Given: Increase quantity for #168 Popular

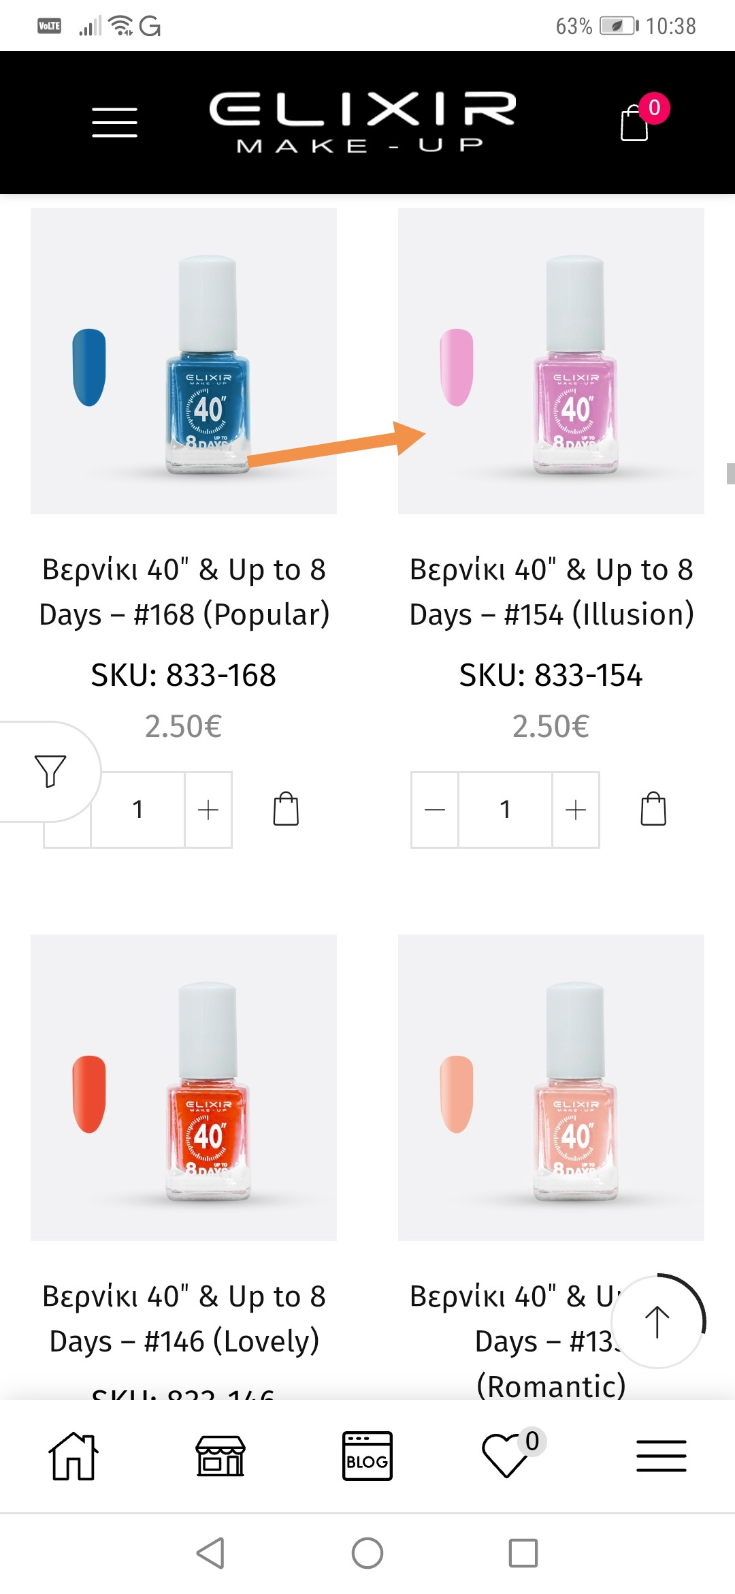Looking at the screenshot, I should coord(208,809).
